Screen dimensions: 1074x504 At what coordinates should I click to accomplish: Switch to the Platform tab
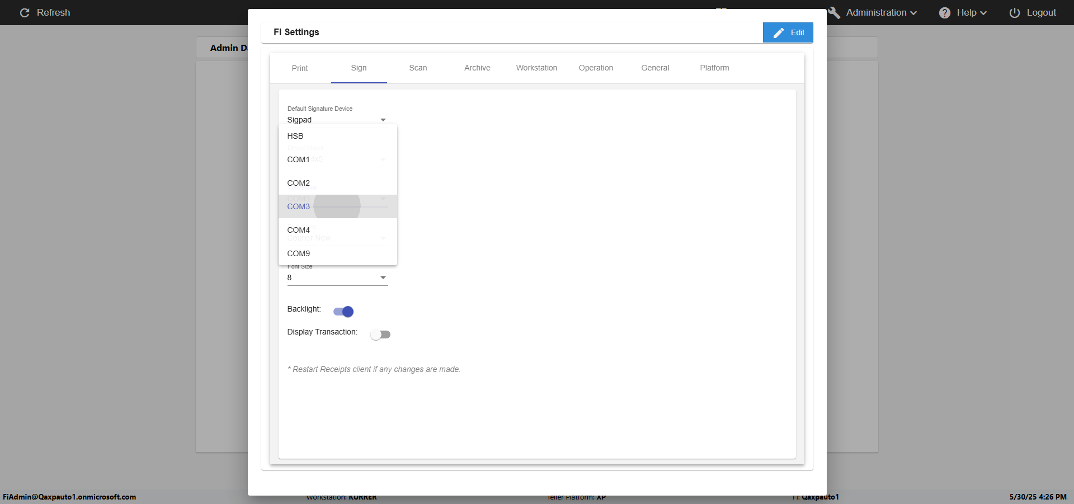click(x=714, y=68)
